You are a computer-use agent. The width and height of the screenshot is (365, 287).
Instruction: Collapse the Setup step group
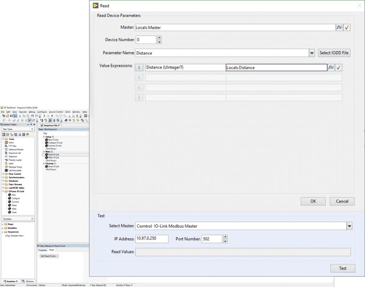[x=43, y=137]
